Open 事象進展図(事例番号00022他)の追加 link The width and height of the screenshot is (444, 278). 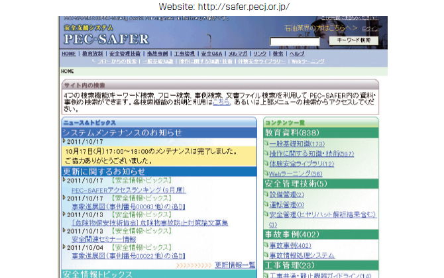(x=129, y=256)
